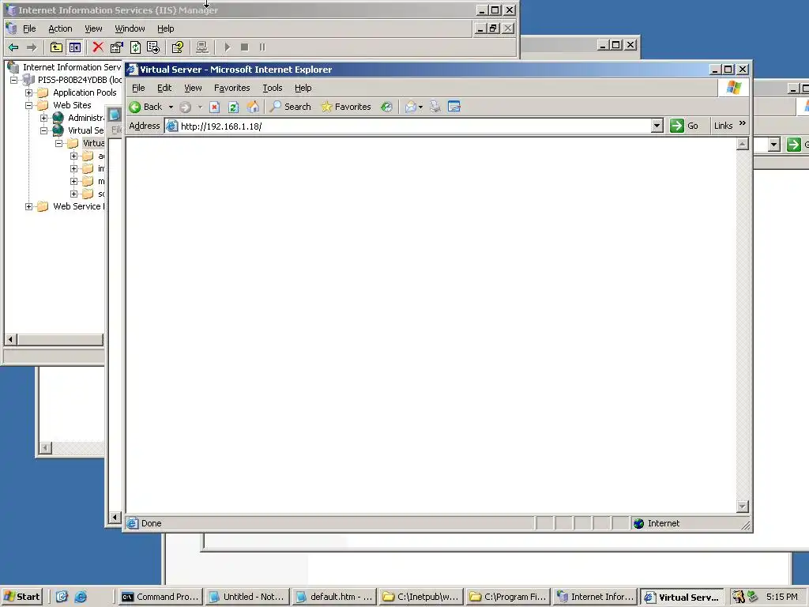Click the IIS Manager back arrow icon

coord(14,47)
